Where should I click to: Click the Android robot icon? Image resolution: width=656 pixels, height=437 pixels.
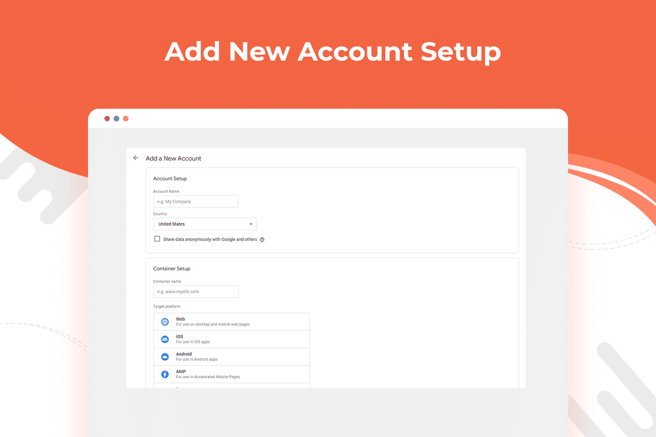click(165, 356)
